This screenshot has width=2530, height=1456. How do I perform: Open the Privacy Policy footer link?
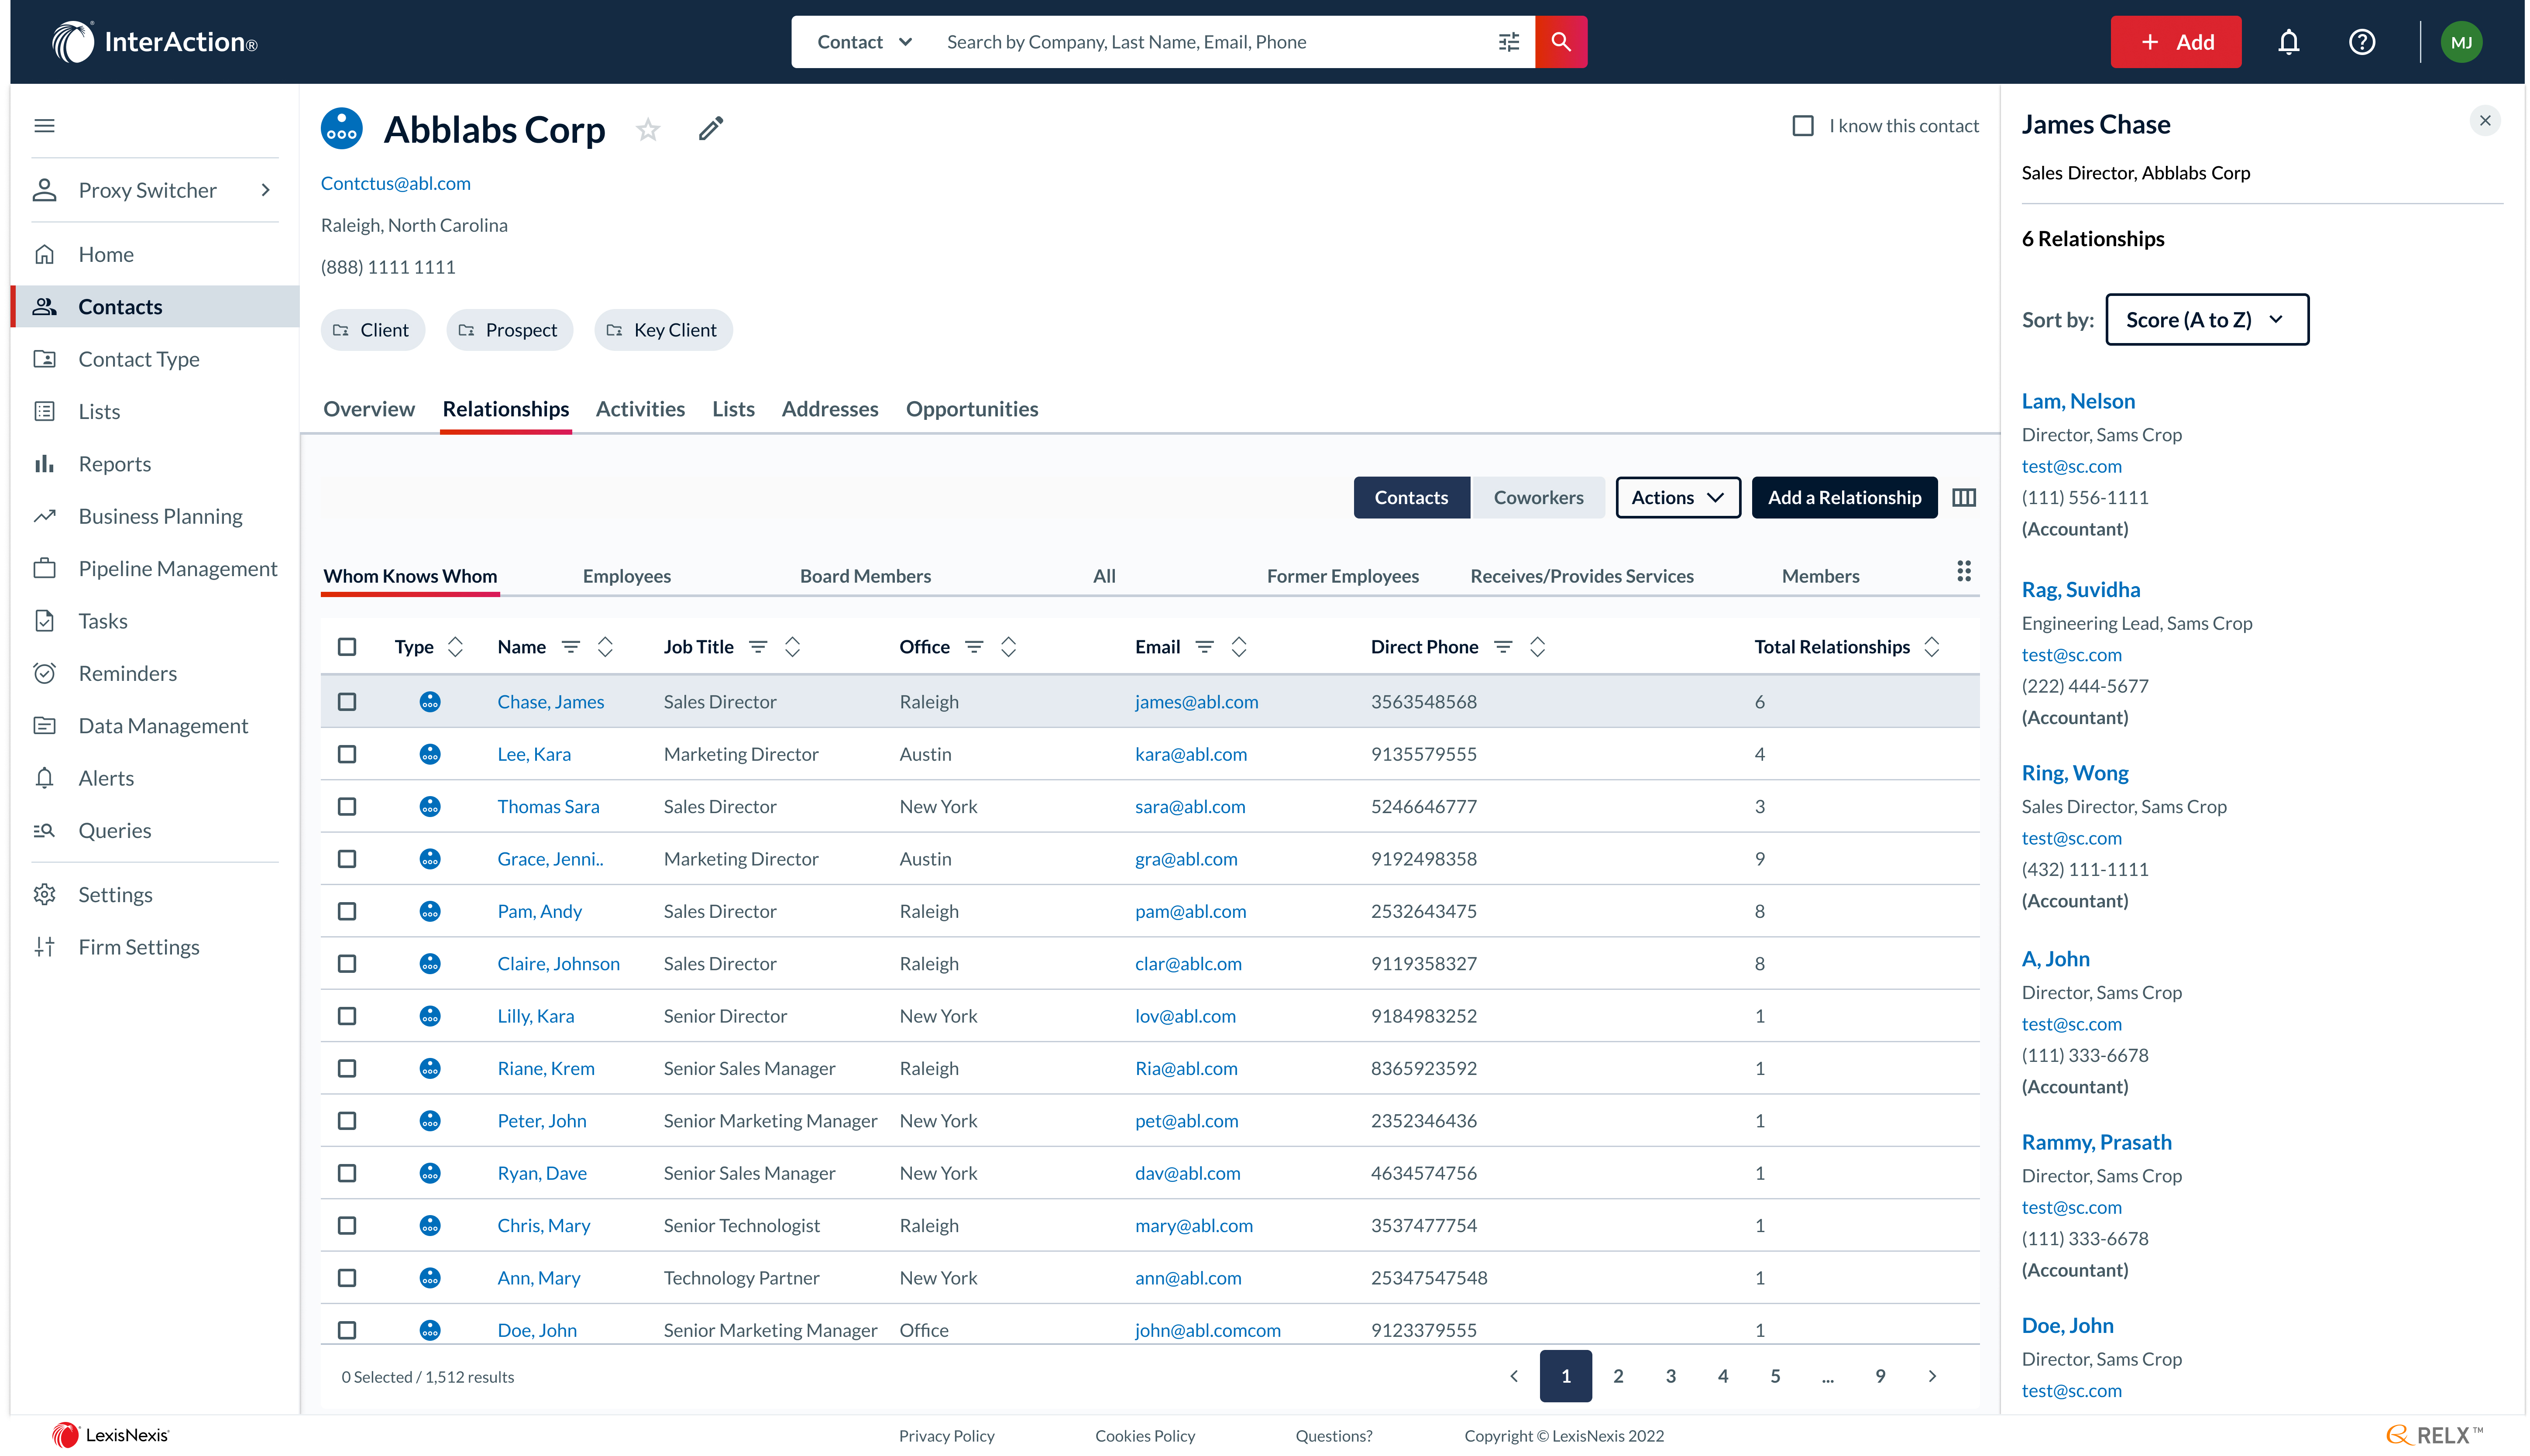click(x=946, y=1436)
